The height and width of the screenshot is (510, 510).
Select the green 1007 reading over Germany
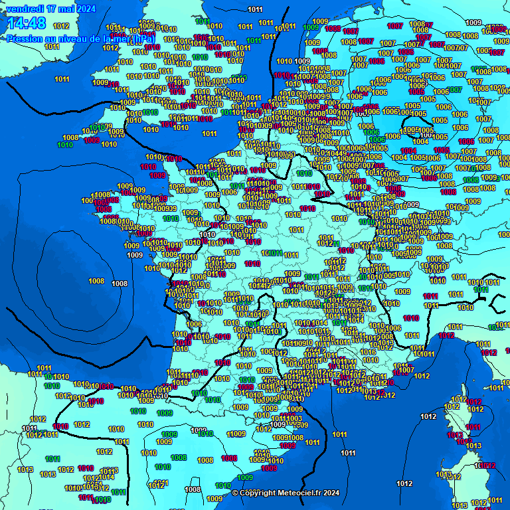coord(456,90)
